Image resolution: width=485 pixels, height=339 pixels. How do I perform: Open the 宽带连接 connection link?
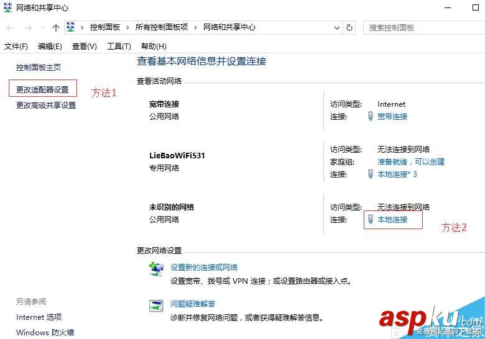pyautogui.click(x=392, y=116)
